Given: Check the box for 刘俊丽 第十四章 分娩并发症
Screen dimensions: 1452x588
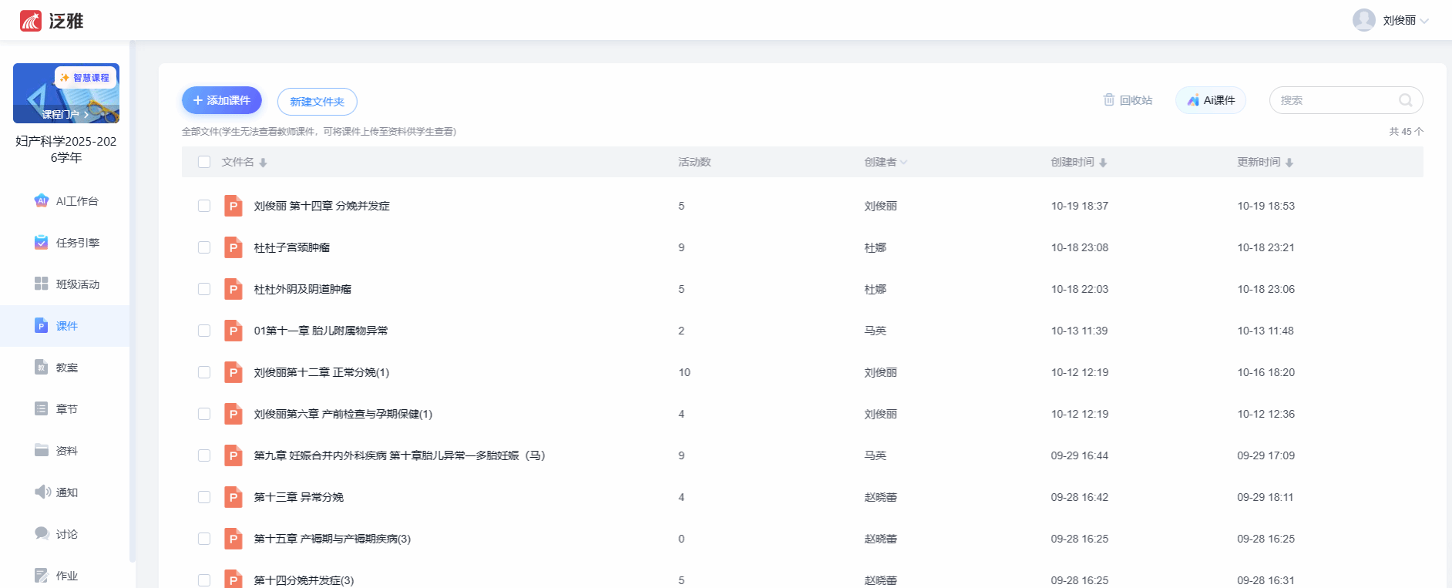Looking at the screenshot, I should pyautogui.click(x=204, y=206).
